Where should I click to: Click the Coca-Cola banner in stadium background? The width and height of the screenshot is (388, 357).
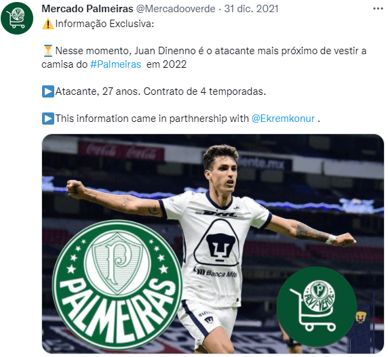coord(121,150)
